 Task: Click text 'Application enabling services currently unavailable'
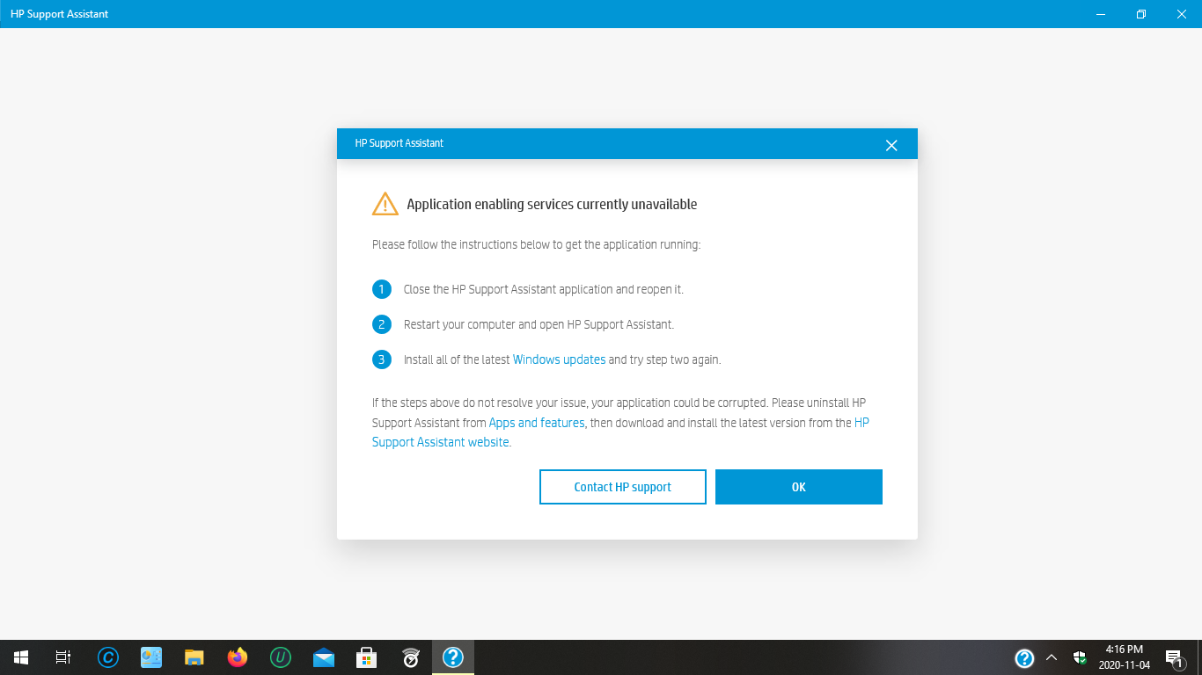(552, 205)
